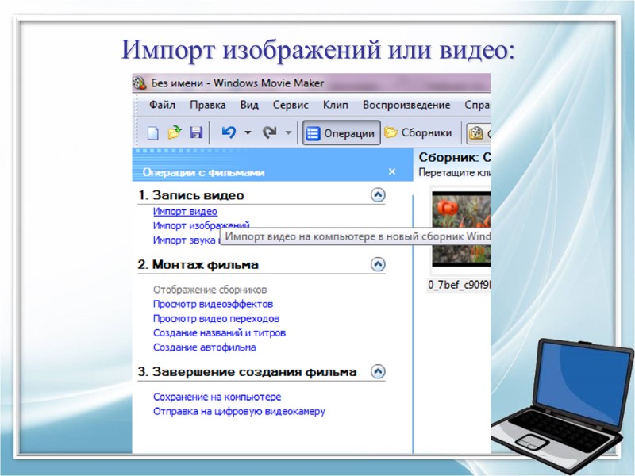Viewport: 635px width, 476px height.
Task: Click Отображение сборников text
Action: (210, 290)
